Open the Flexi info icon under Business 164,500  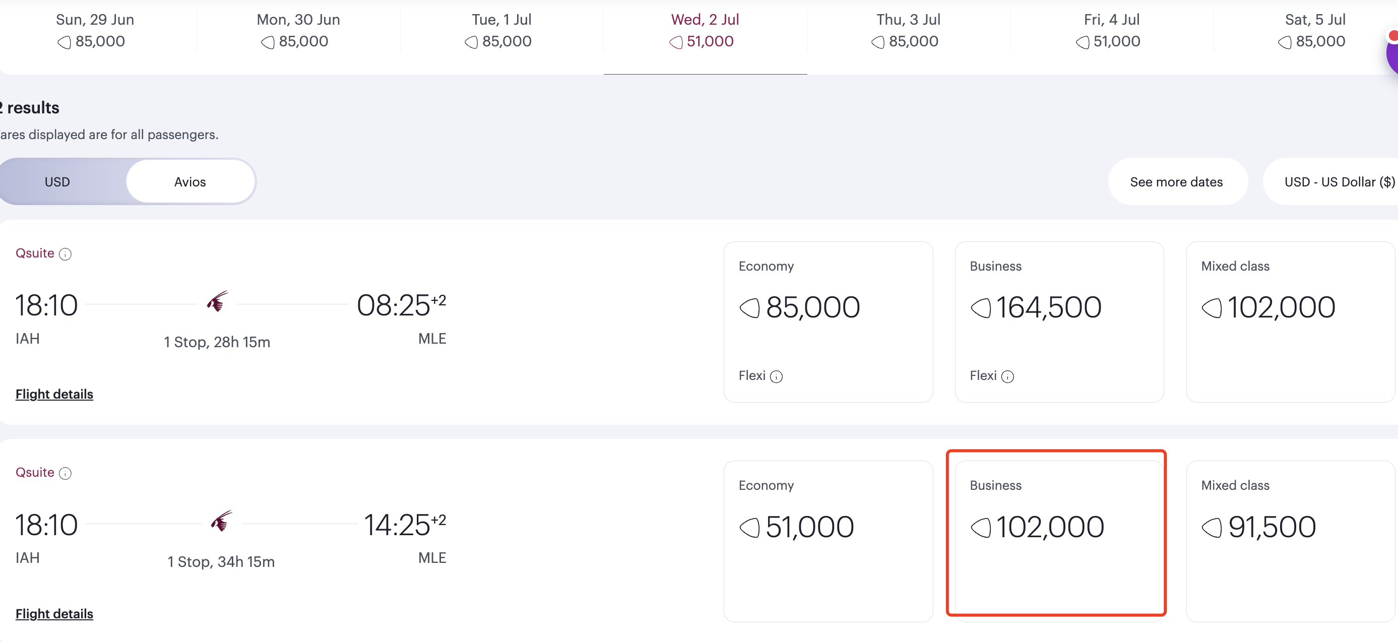(x=1008, y=376)
